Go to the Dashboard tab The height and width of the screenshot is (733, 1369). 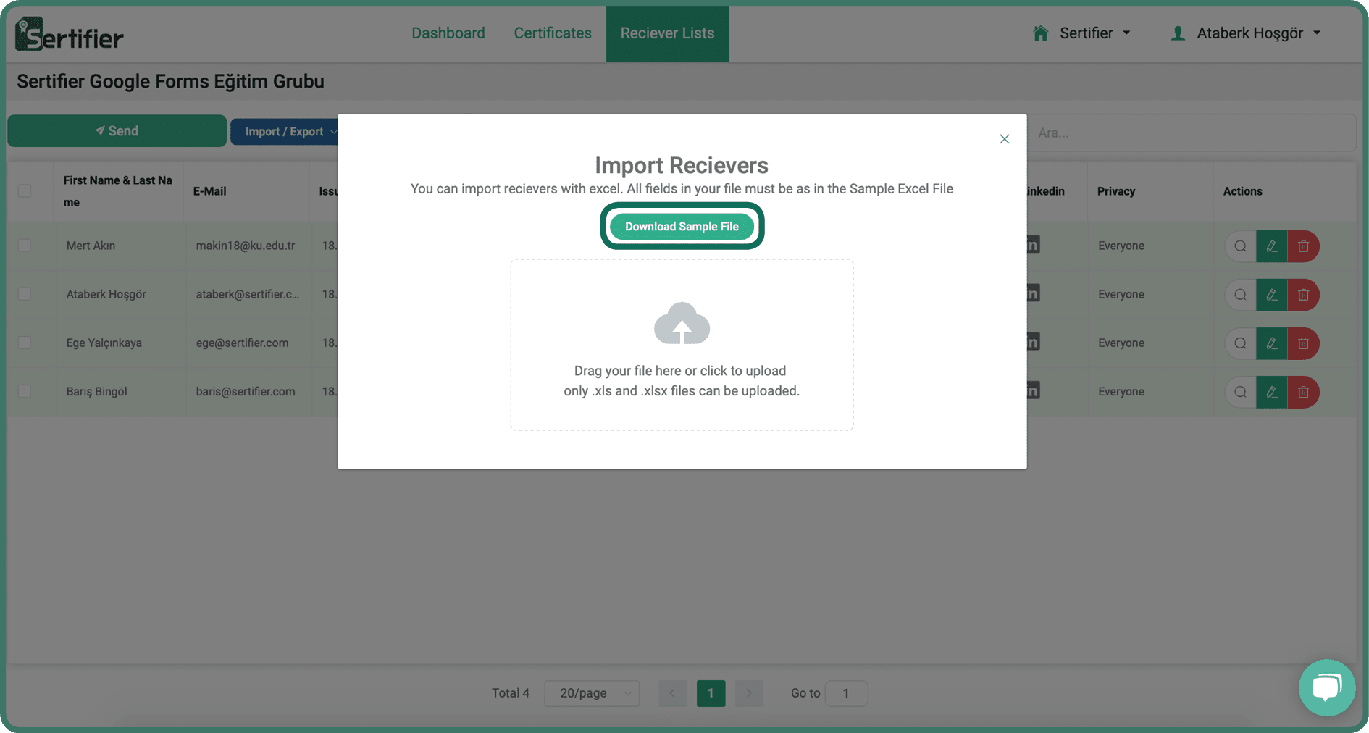[x=448, y=33]
